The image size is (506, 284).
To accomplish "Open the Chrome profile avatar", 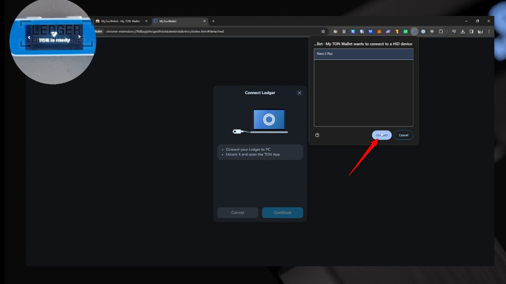I will point(480,32).
